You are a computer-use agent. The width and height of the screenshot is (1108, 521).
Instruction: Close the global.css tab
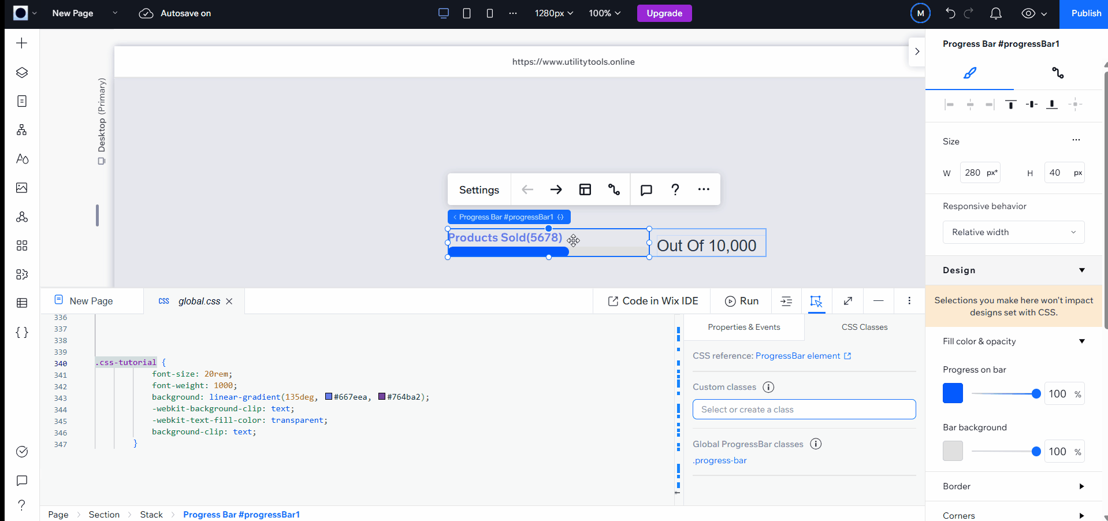[229, 302]
